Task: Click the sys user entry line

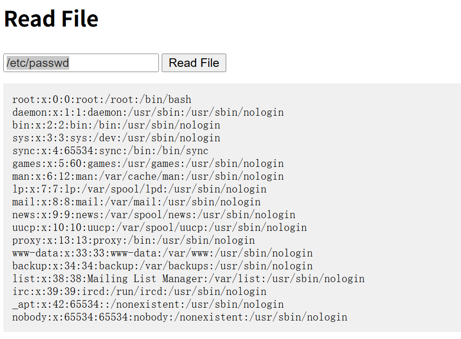Action: pos(116,138)
